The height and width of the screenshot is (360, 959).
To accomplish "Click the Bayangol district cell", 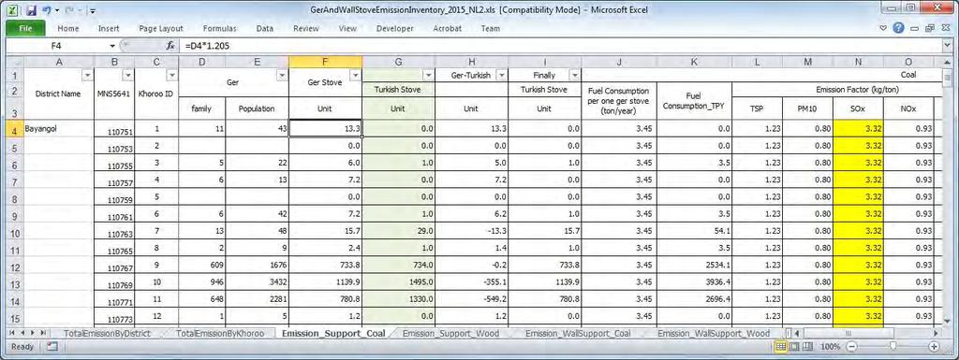I will pyautogui.click(x=59, y=129).
